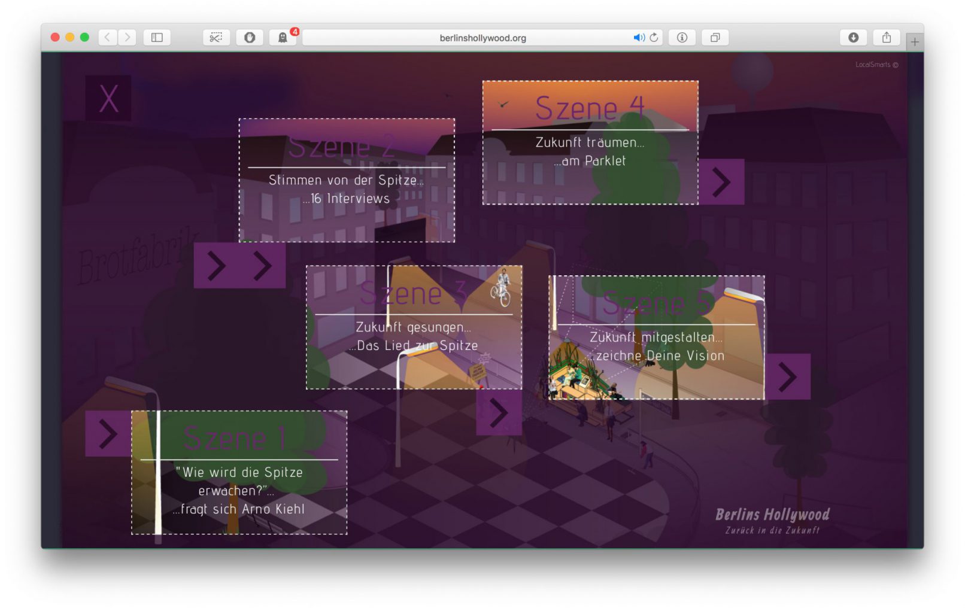Open the Ghostery extension with badge 4
The image size is (965, 608).
point(283,38)
